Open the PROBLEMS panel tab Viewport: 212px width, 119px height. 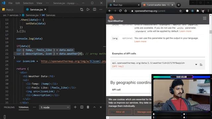[9, 107]
